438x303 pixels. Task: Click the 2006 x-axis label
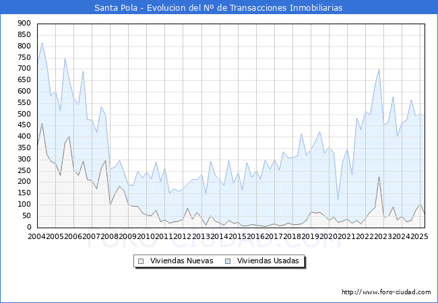73,236
